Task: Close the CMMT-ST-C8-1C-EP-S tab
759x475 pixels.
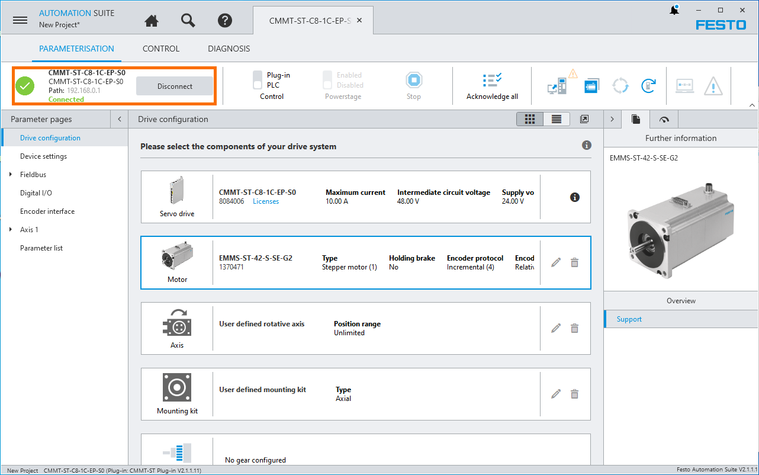Action: pos(360,20)
